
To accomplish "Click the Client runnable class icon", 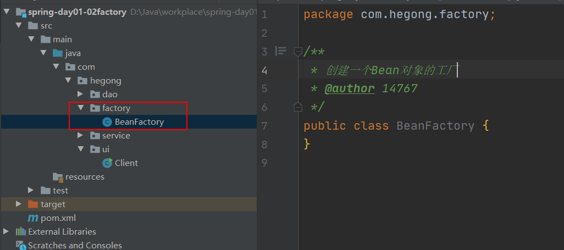I will [107, 163].
